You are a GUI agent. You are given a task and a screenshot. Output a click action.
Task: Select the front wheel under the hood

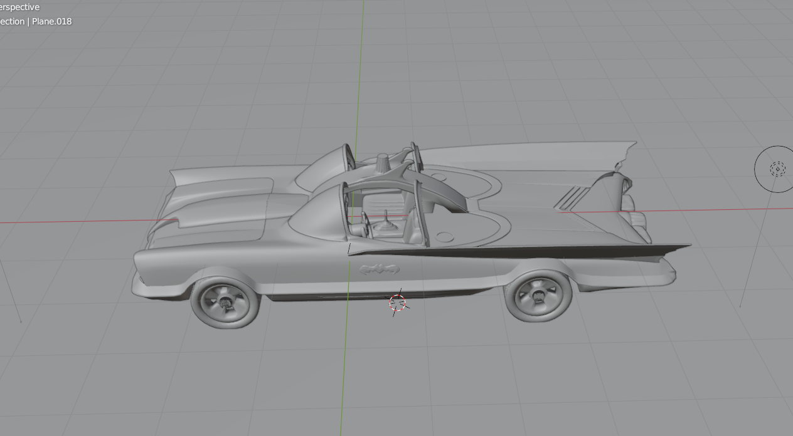pyautogui.click(x=225, y=303)
